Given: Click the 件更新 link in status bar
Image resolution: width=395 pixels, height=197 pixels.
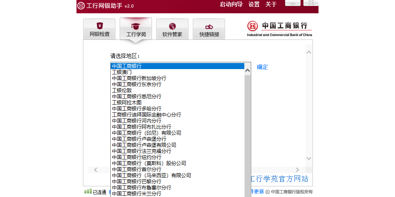Looking at the screenshot, I should (257, 191).
